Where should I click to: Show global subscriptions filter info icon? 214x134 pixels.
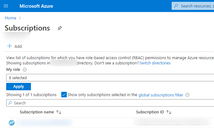[187, 95]
